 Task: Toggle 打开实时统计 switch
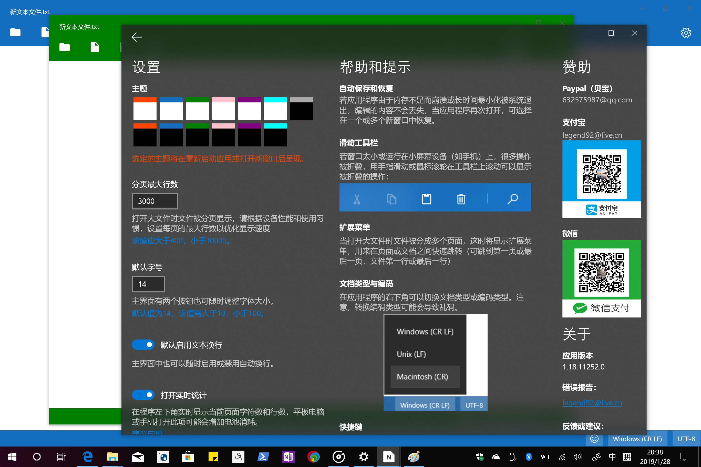(143, 395)
